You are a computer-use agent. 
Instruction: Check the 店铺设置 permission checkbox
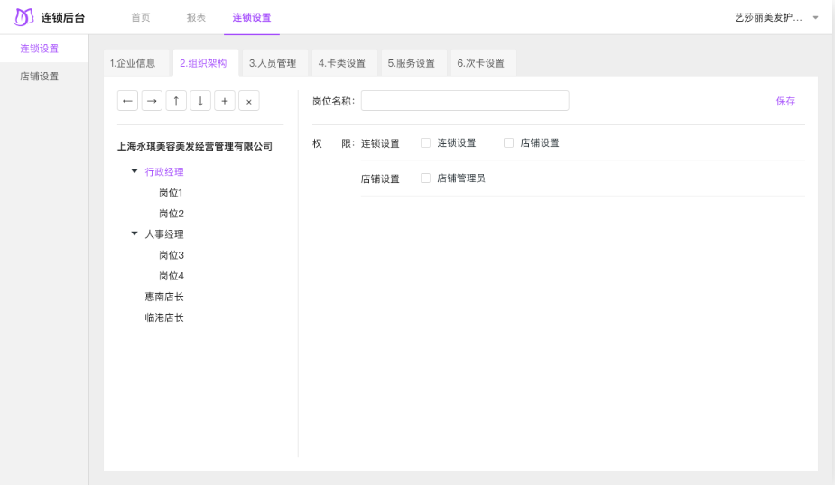tap(508, 142)
